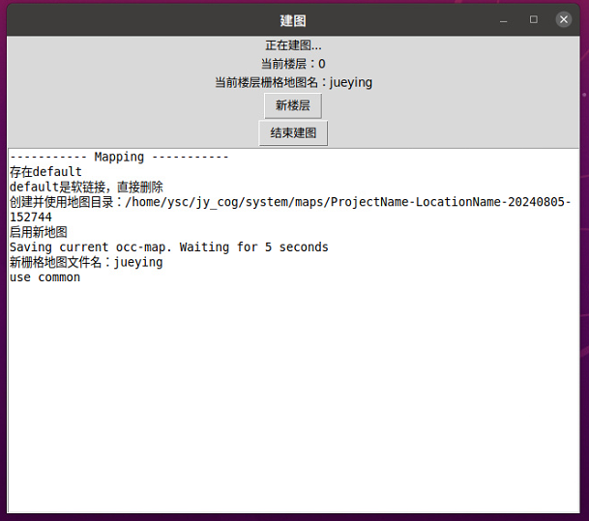Viewport: 589px width, 521px height.
Task: Maximize the 建图 window
Action: pyautogui.click(x=534, y=19)
